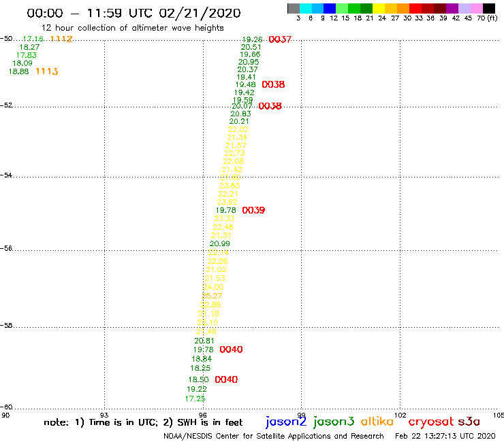Click the red time stamp '0039'

253,210
